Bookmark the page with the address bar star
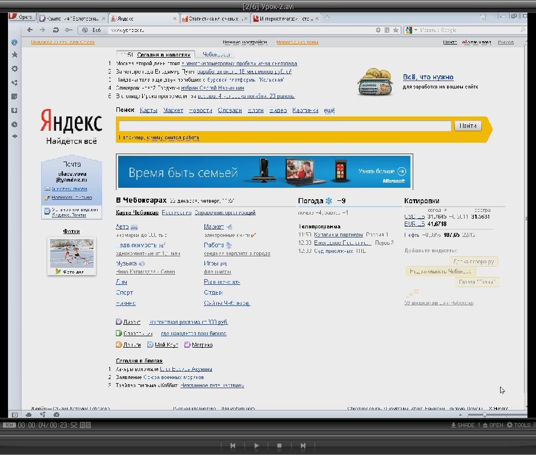Viewport: 536px width, 455px height. tap(396, 30)
